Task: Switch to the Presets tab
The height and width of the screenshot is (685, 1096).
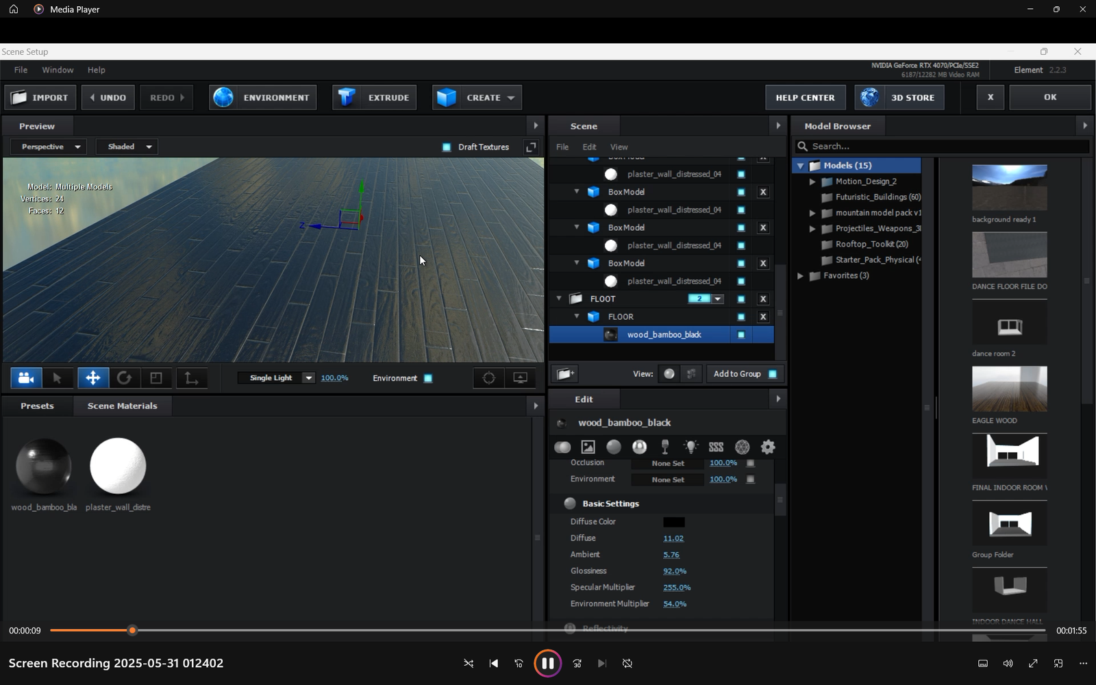Action: click(x=37, y=406)
